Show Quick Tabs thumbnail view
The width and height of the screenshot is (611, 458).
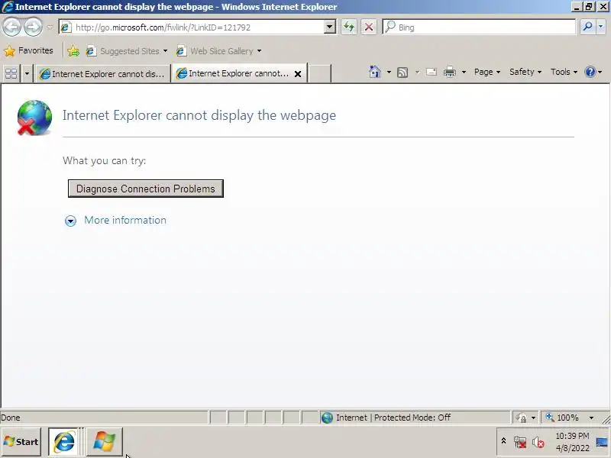pos(11,73)
